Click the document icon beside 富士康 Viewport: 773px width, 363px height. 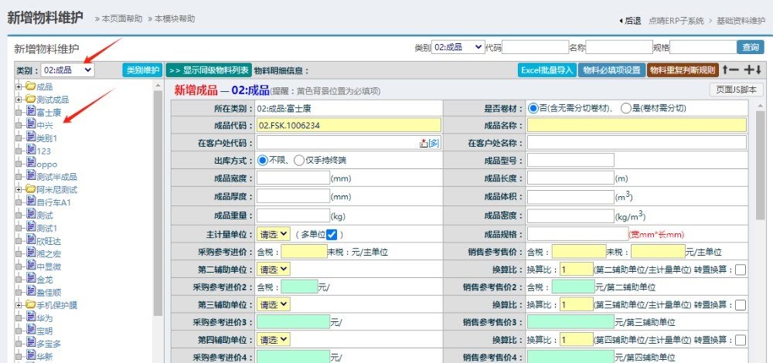[x=31, y=112]
